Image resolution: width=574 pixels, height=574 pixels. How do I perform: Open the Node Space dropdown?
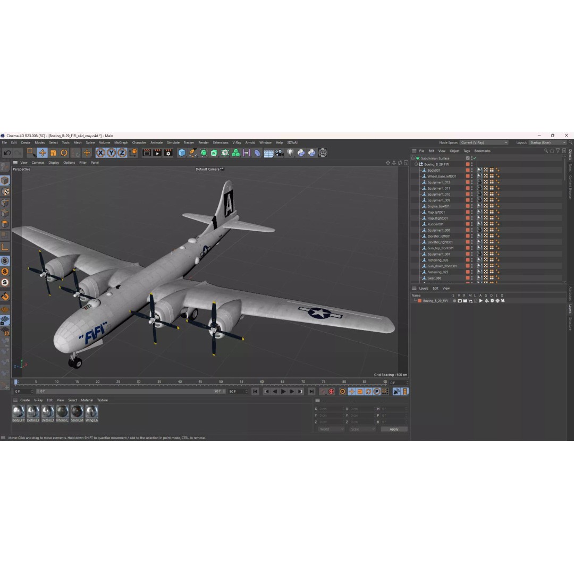pyautogui.click(x=484, y=143)
